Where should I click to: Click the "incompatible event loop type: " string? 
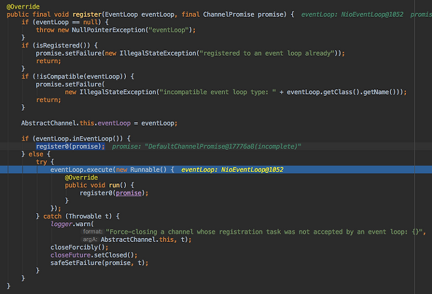pyautogui.click(x=218, y=92)
